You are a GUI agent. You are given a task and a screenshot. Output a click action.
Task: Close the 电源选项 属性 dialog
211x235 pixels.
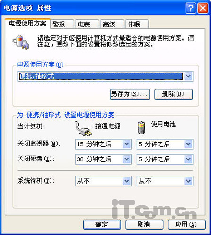coord(203,8)
